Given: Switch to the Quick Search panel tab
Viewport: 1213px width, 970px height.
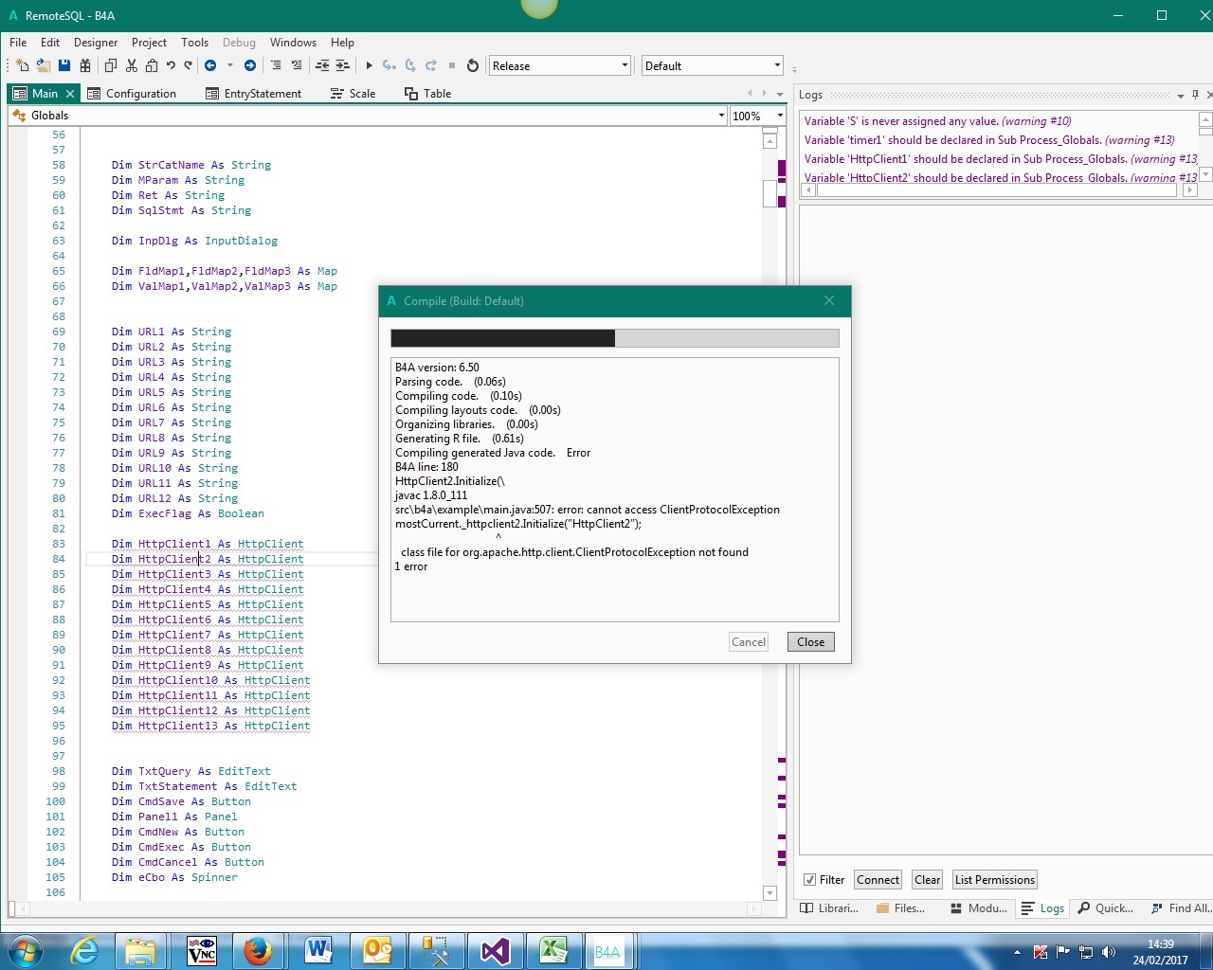Looking at the screenshot, I should pos(1105,908).
